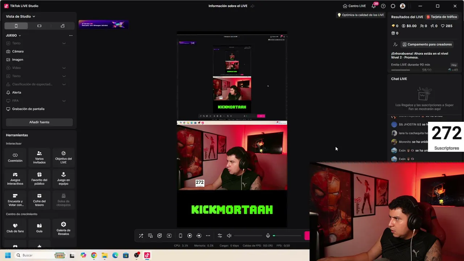
Task: Open the AI assistant tool icon
Action: point(159,236)
